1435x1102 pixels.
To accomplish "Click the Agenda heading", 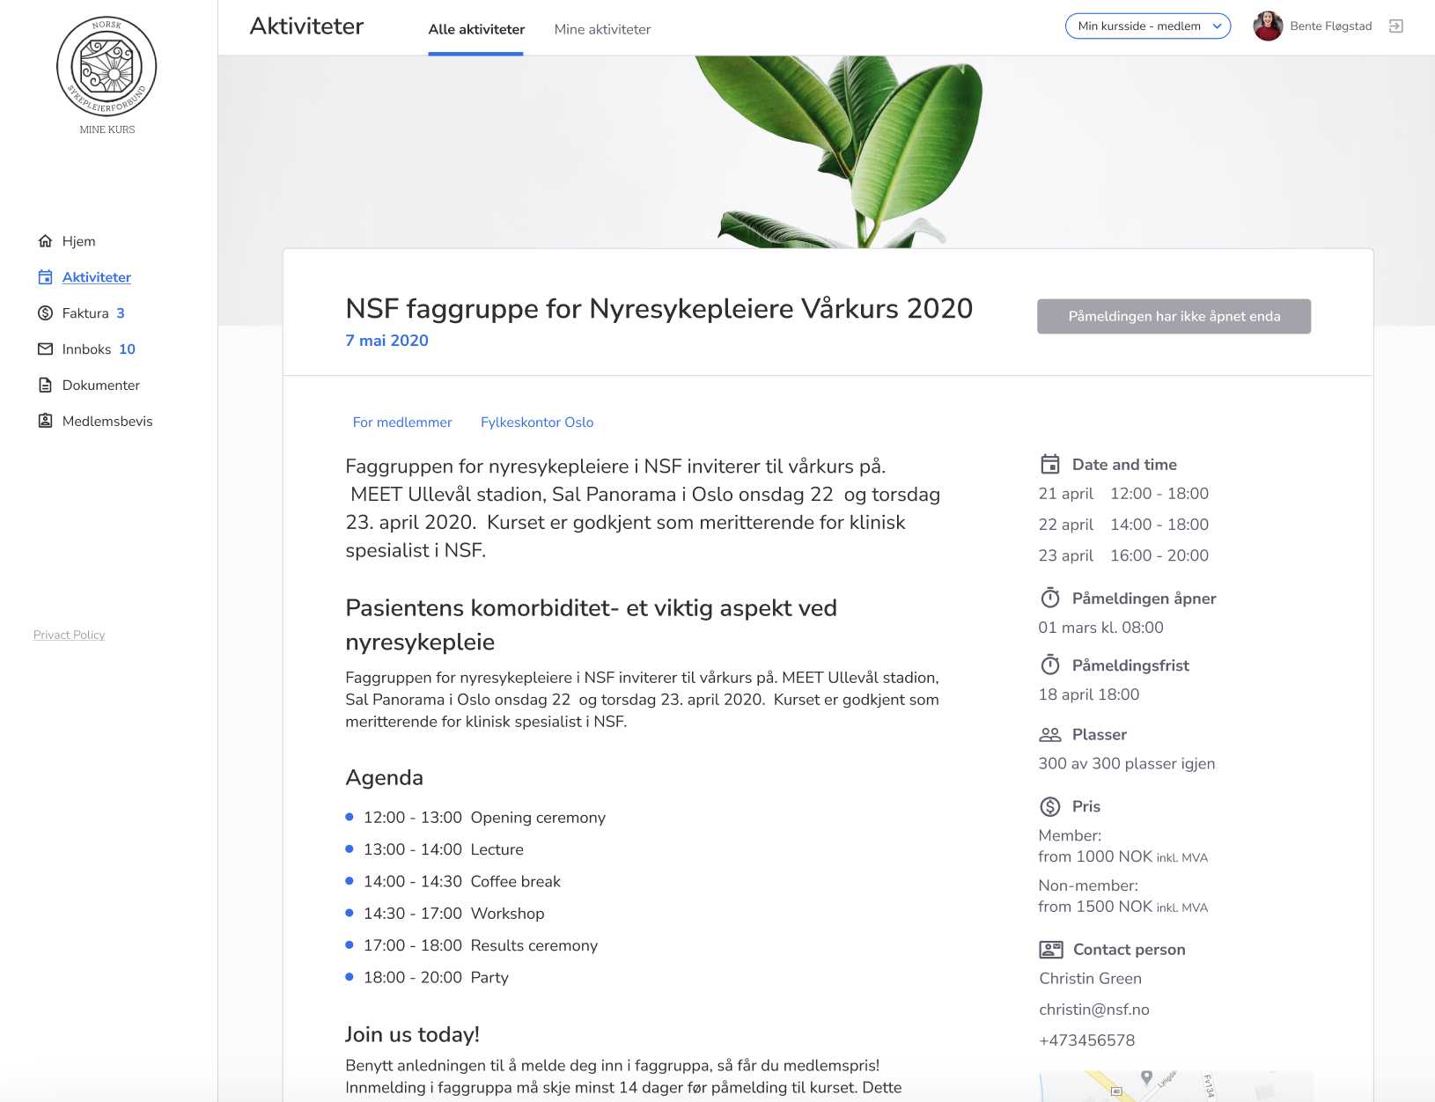I will point(385,778).
